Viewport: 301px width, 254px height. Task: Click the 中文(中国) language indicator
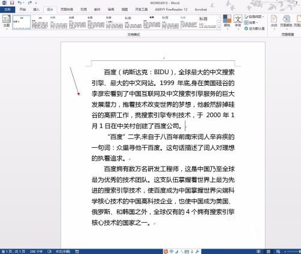(x=63, y=252)
